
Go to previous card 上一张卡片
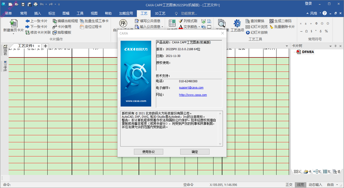[36, 21]
